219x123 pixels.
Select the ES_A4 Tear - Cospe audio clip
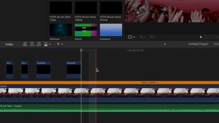109,108
